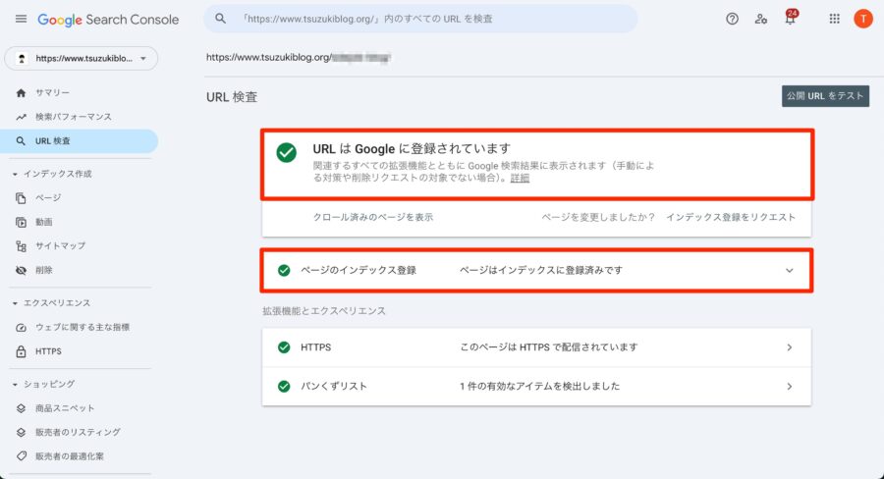The width and height of the screenshot is (884, 479).
Task: Click the sitemap icon beside サイトマップ
Action: [21, 246]
